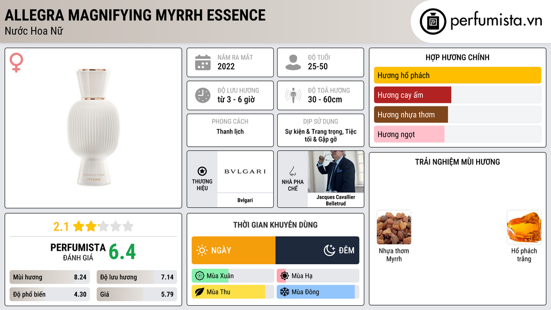Viewport: 551px width, 310px height.
Task: Select the Hương nhựa thơm brown bar
Action: pyautogui.click(x=411, y=115)
